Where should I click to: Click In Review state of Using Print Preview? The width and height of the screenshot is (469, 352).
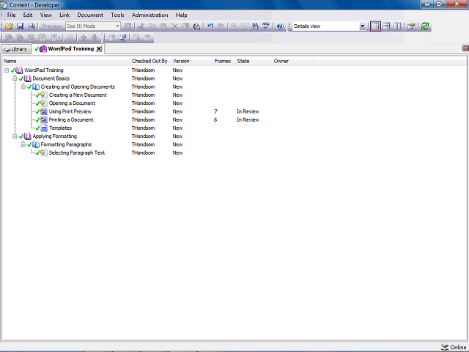tap(248, 111)
